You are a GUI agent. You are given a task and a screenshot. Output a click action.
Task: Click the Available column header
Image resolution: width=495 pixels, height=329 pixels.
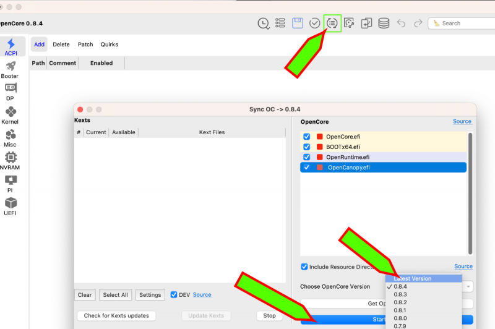[123, 132]
